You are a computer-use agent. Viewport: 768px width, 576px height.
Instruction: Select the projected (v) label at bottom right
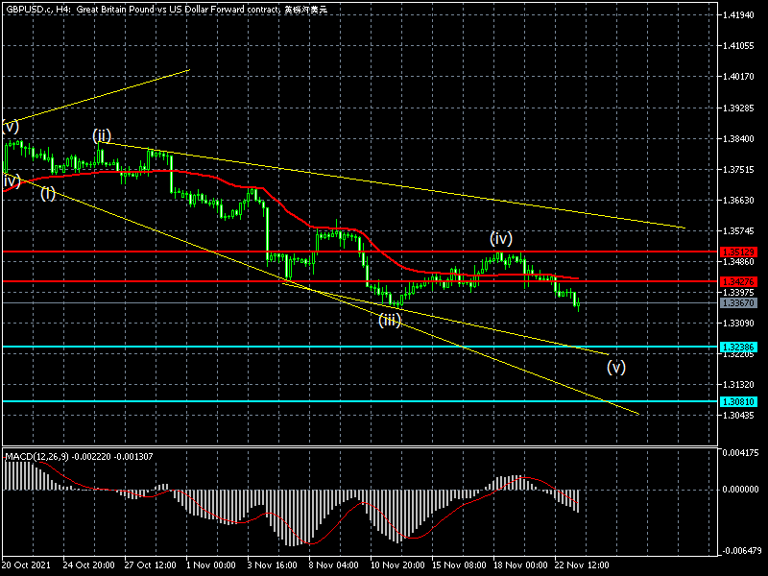[x=616, y=366]
